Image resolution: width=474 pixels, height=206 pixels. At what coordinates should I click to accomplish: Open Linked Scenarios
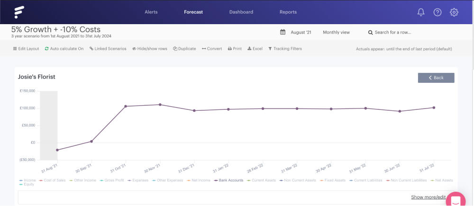pyautogui.click(x=108, y=49)
